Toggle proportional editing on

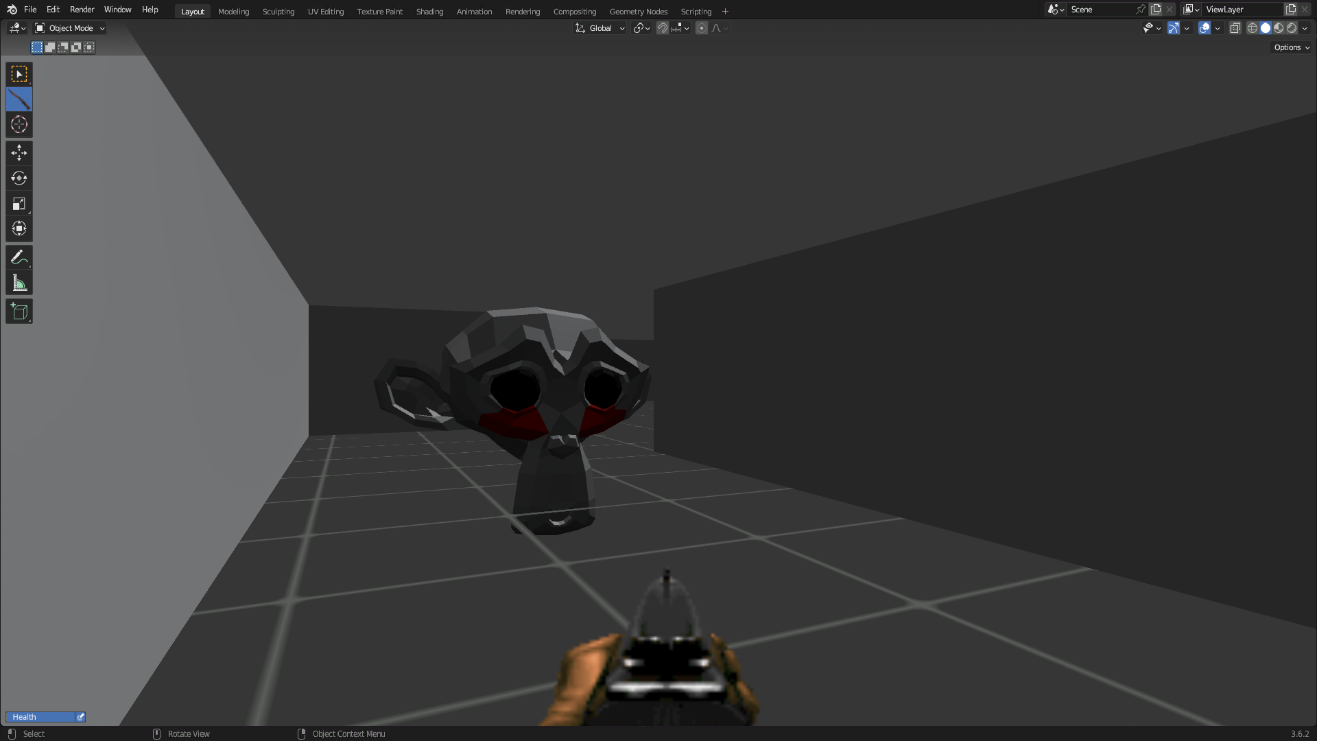(x=701, y=28)
